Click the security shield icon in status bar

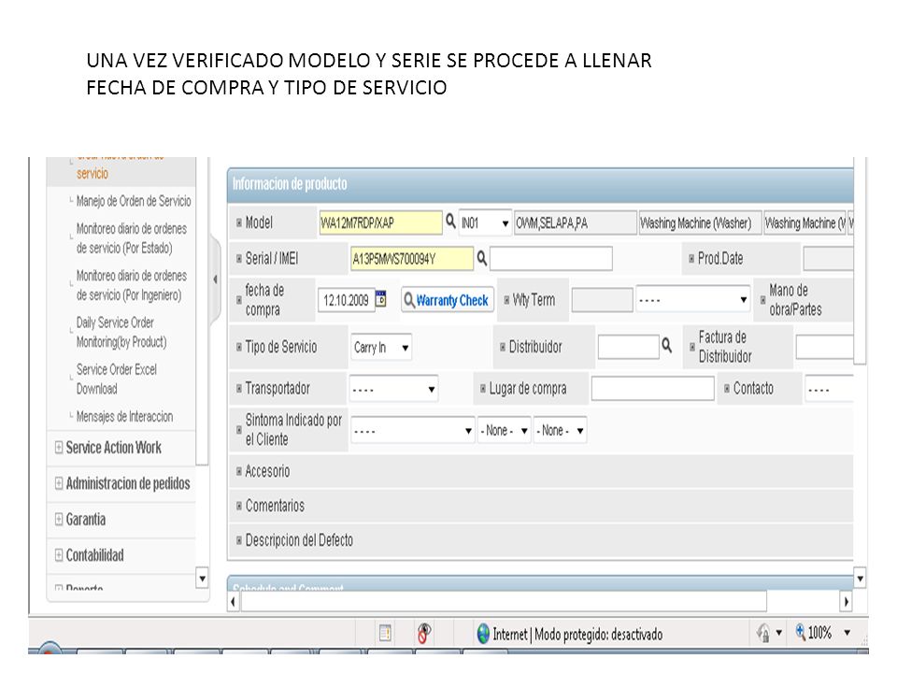[x=763, y=633]
